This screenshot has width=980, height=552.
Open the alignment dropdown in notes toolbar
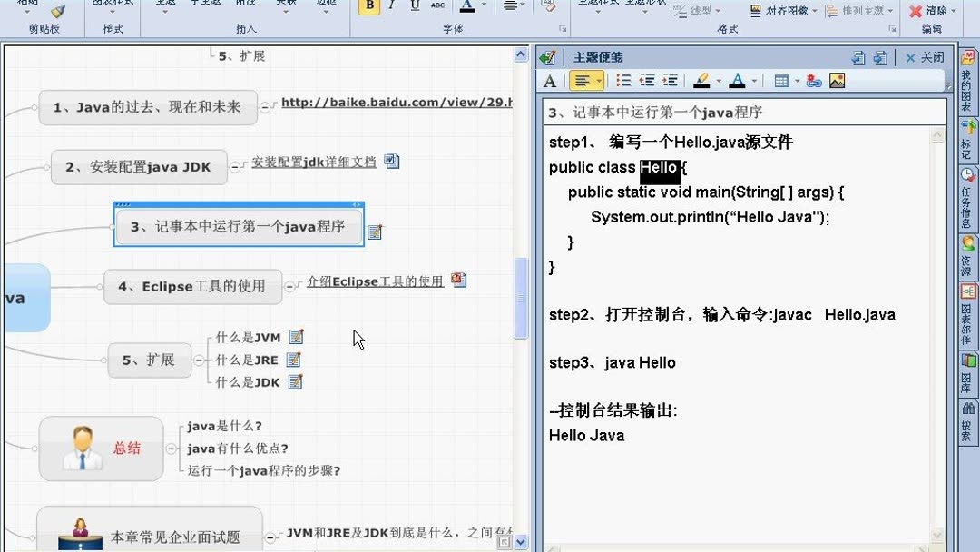click(x=599, y=80)
